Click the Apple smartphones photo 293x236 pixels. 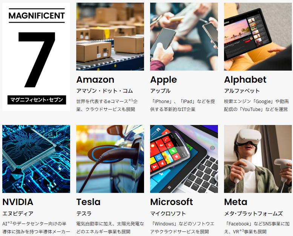(x=184, y=37)
